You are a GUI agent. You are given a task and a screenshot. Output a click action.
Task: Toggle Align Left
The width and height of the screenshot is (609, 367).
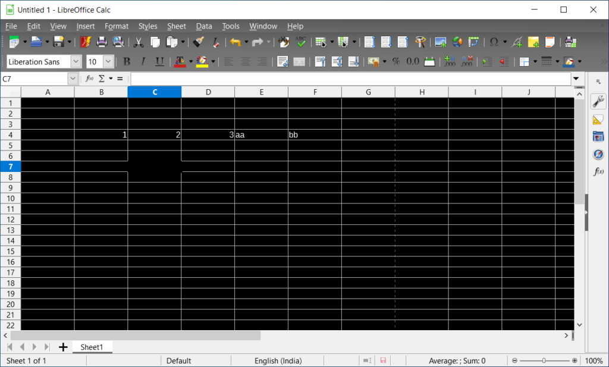click(229, 61)
